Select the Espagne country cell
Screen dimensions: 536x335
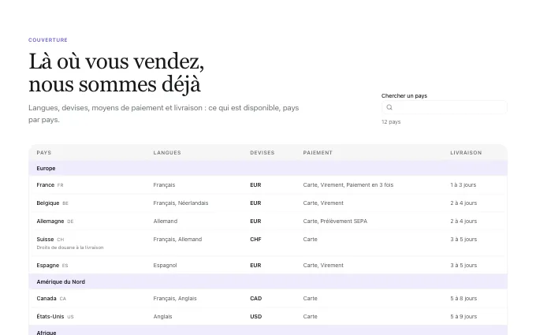52,266
